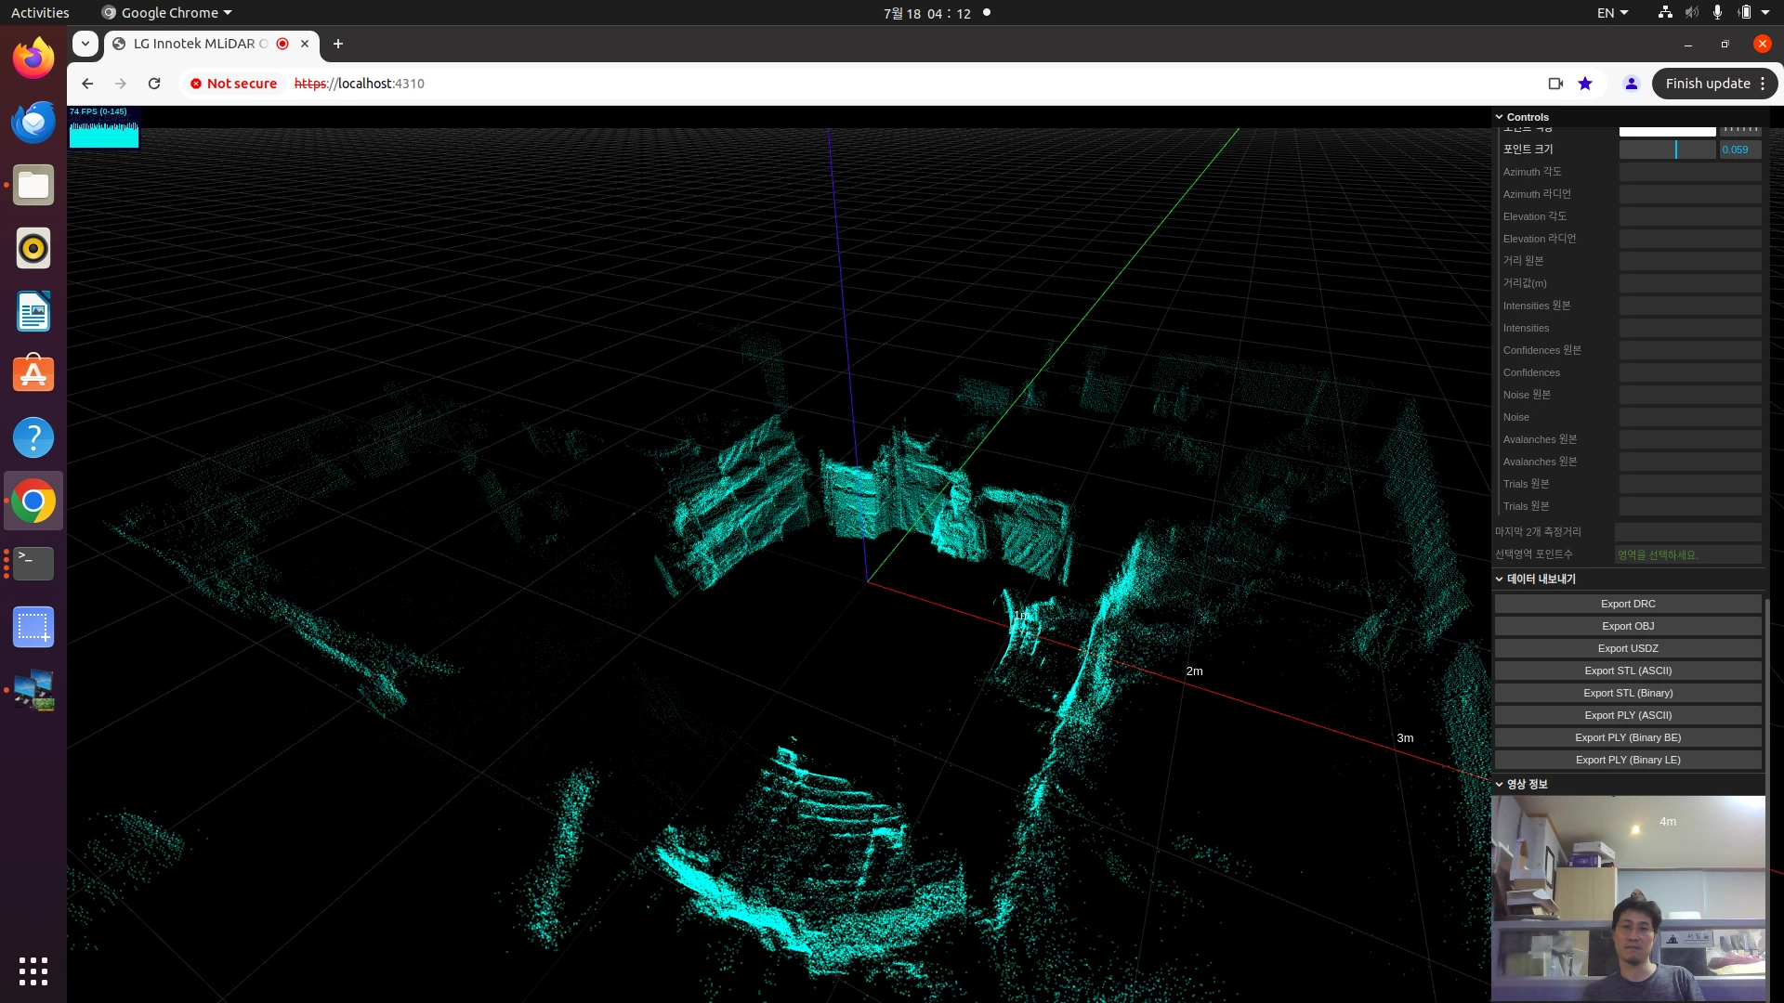Click the Google Chrome dock icon
Viewport: 1784px width, 1003px height.
click(33, 501)
